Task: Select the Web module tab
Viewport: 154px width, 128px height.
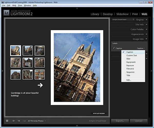Action: [x=144, y=14]
